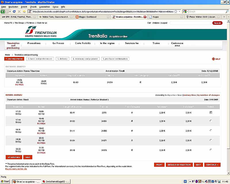Open the address bar history dropdown
230x184 pixels.
(179, 11)
